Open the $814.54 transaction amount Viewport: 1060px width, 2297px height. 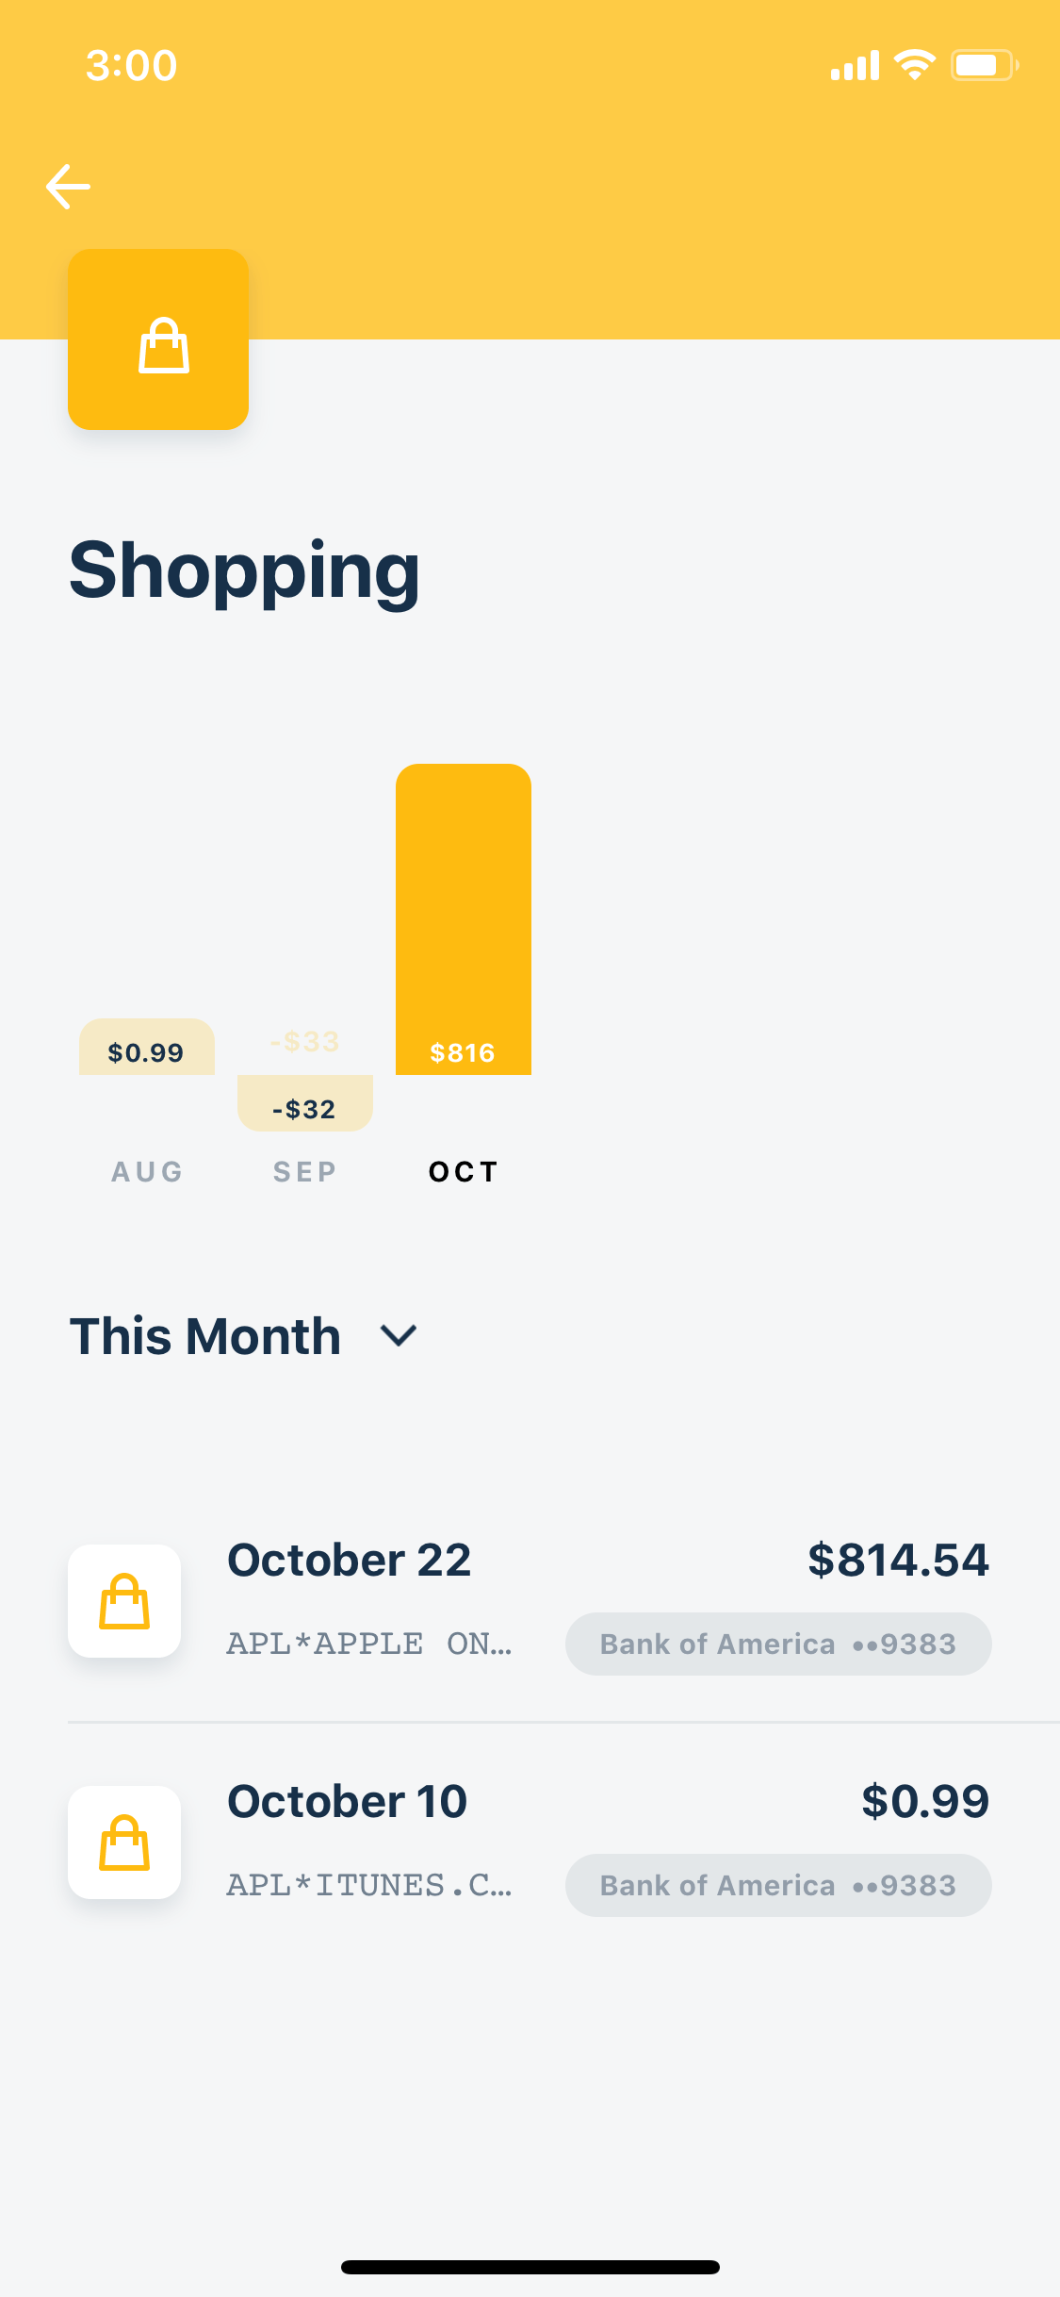[x=898, y=1560]
